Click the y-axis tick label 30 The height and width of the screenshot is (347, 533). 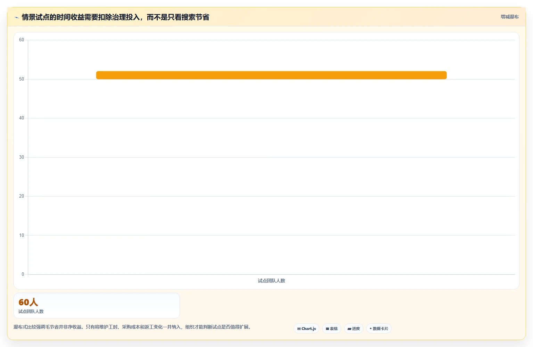(x=22, y=157)
